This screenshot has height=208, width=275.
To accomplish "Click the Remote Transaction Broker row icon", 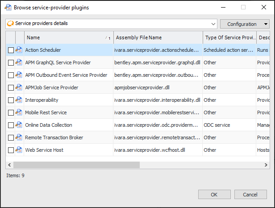I will click(x=19, y=137).
